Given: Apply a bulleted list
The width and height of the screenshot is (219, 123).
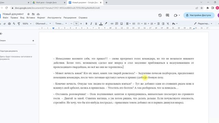Looking at the screenshot, I should (145, 24).
